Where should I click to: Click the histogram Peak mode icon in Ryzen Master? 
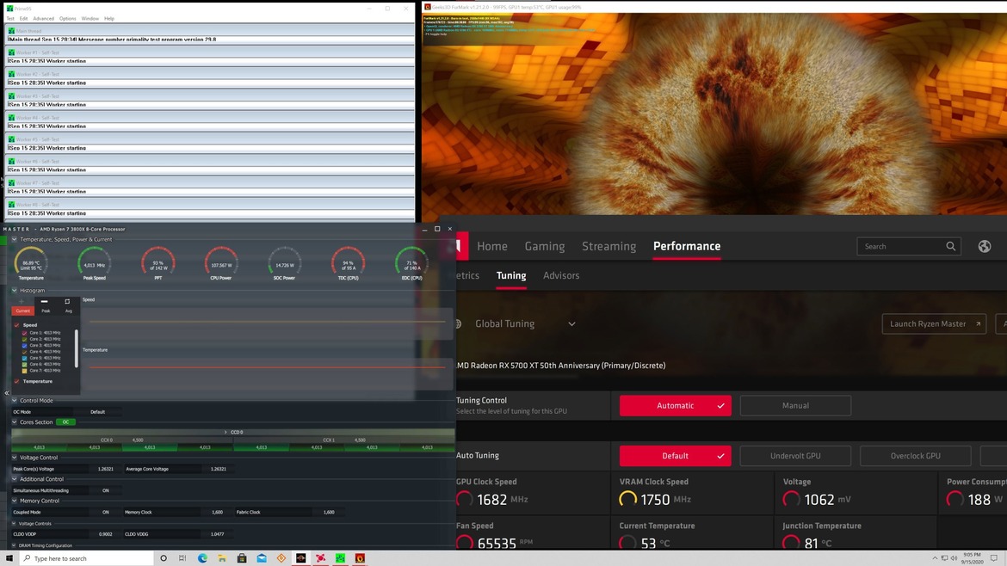pyautogui.click(x=44, y=302)
